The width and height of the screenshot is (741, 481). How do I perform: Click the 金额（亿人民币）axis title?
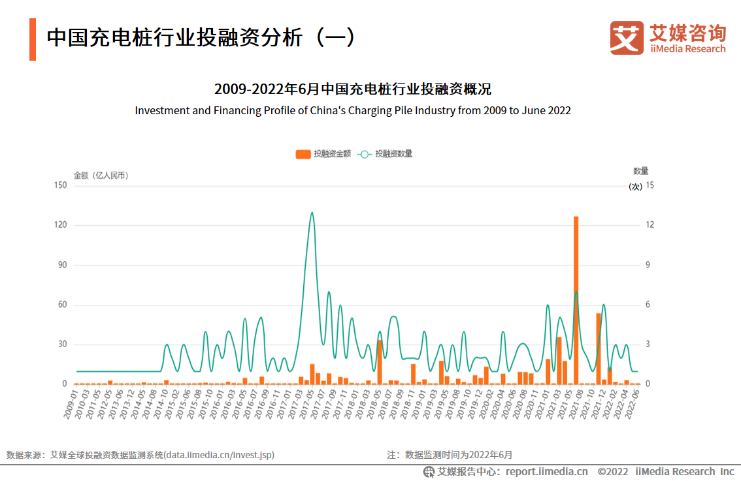101,175
